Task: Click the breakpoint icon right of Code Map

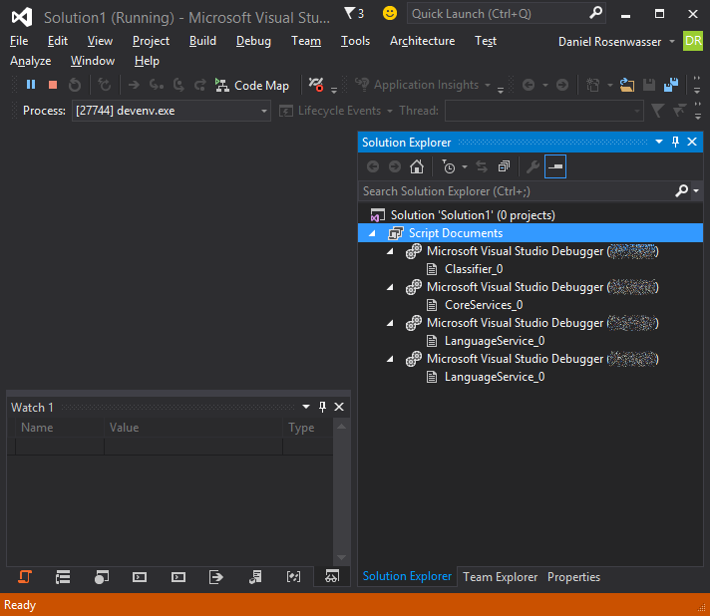Action: [316, 85]
